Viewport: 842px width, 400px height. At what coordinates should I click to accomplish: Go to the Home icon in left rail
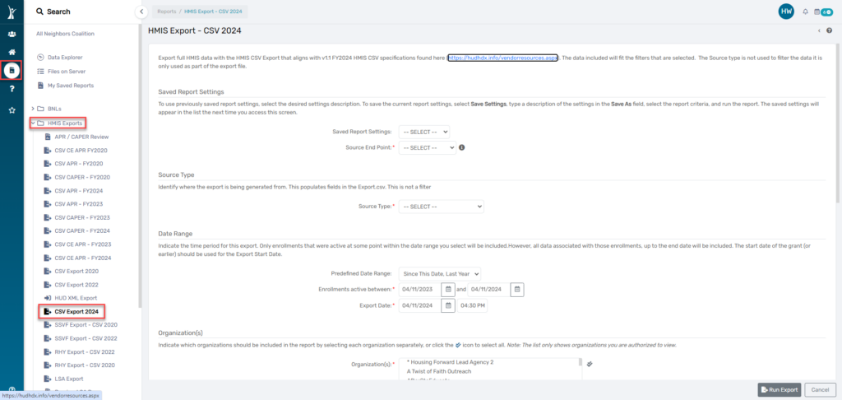[12, 52]
